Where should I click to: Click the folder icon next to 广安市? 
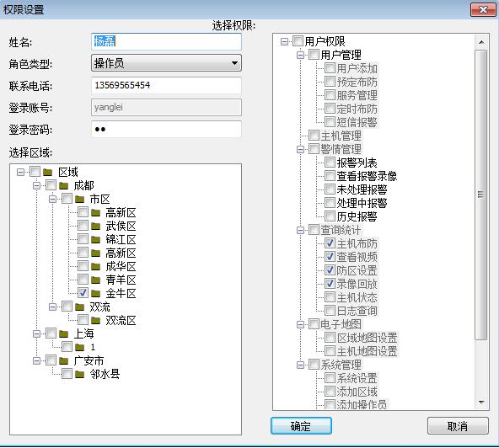coord(64,360)
